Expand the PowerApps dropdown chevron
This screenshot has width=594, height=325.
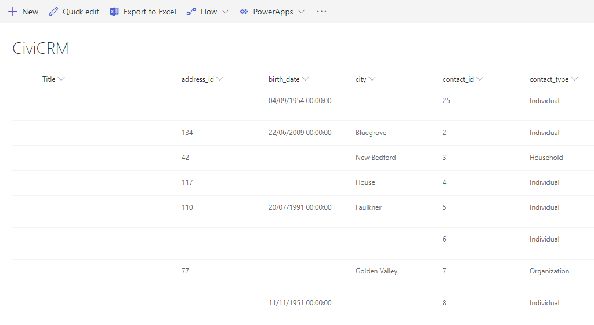point(301,12)
